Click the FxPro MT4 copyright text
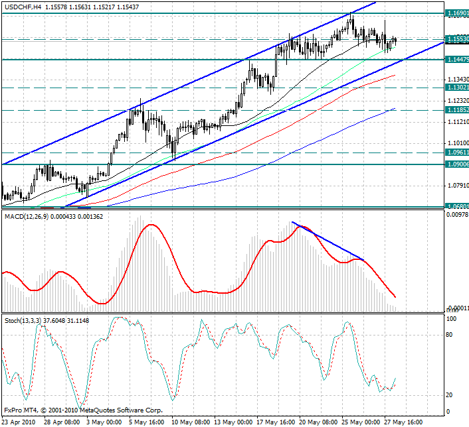 point(84,410)
